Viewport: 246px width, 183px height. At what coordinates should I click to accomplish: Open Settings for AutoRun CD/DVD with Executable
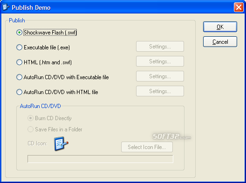click(160, 76)
